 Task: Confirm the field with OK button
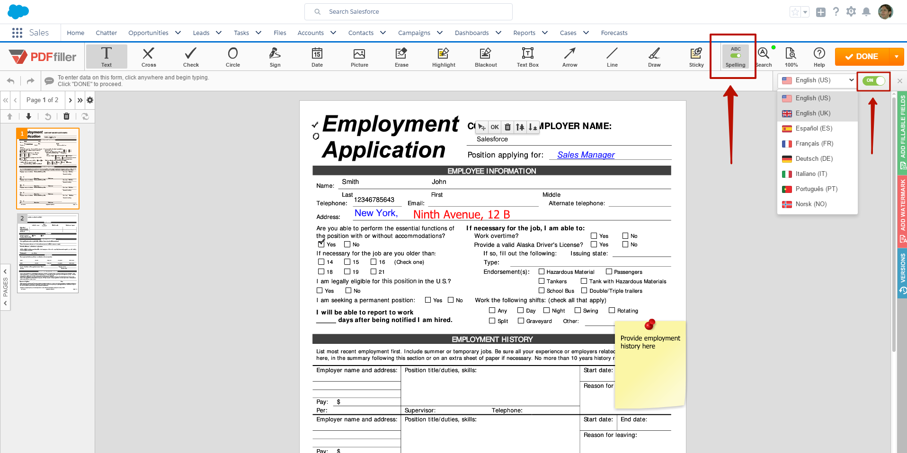[495, 127]
